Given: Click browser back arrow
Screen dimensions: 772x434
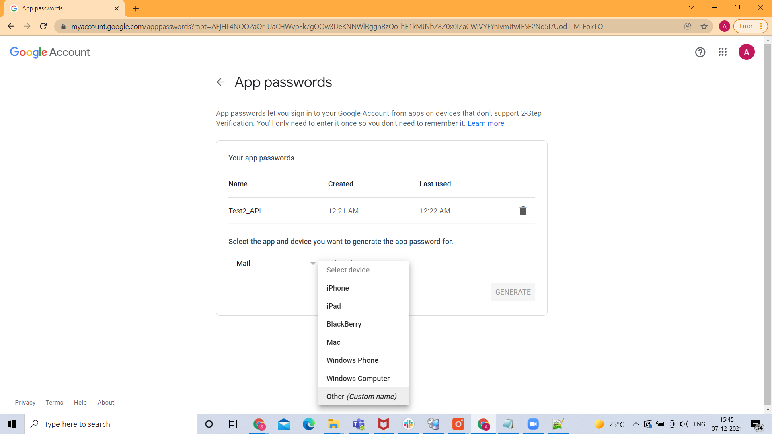Looking at the screenshot, I should pyautogui.click(x=11, y=26).
